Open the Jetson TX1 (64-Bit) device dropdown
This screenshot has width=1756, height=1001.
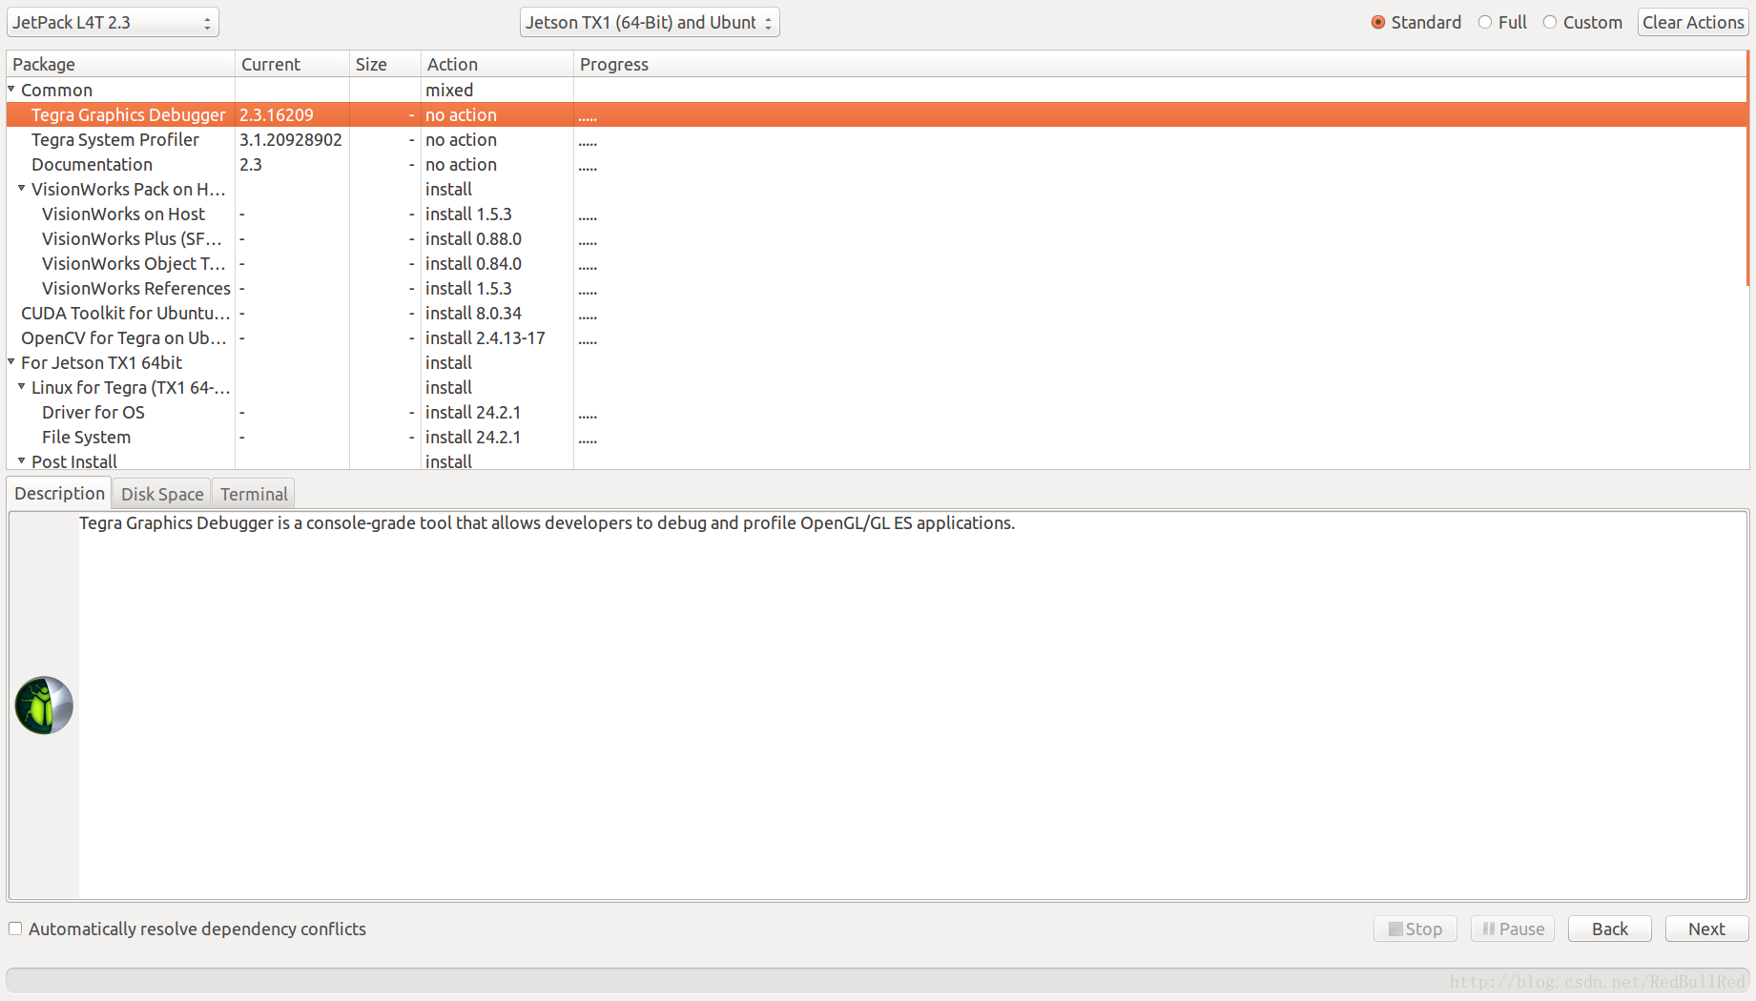click(650, 22)
